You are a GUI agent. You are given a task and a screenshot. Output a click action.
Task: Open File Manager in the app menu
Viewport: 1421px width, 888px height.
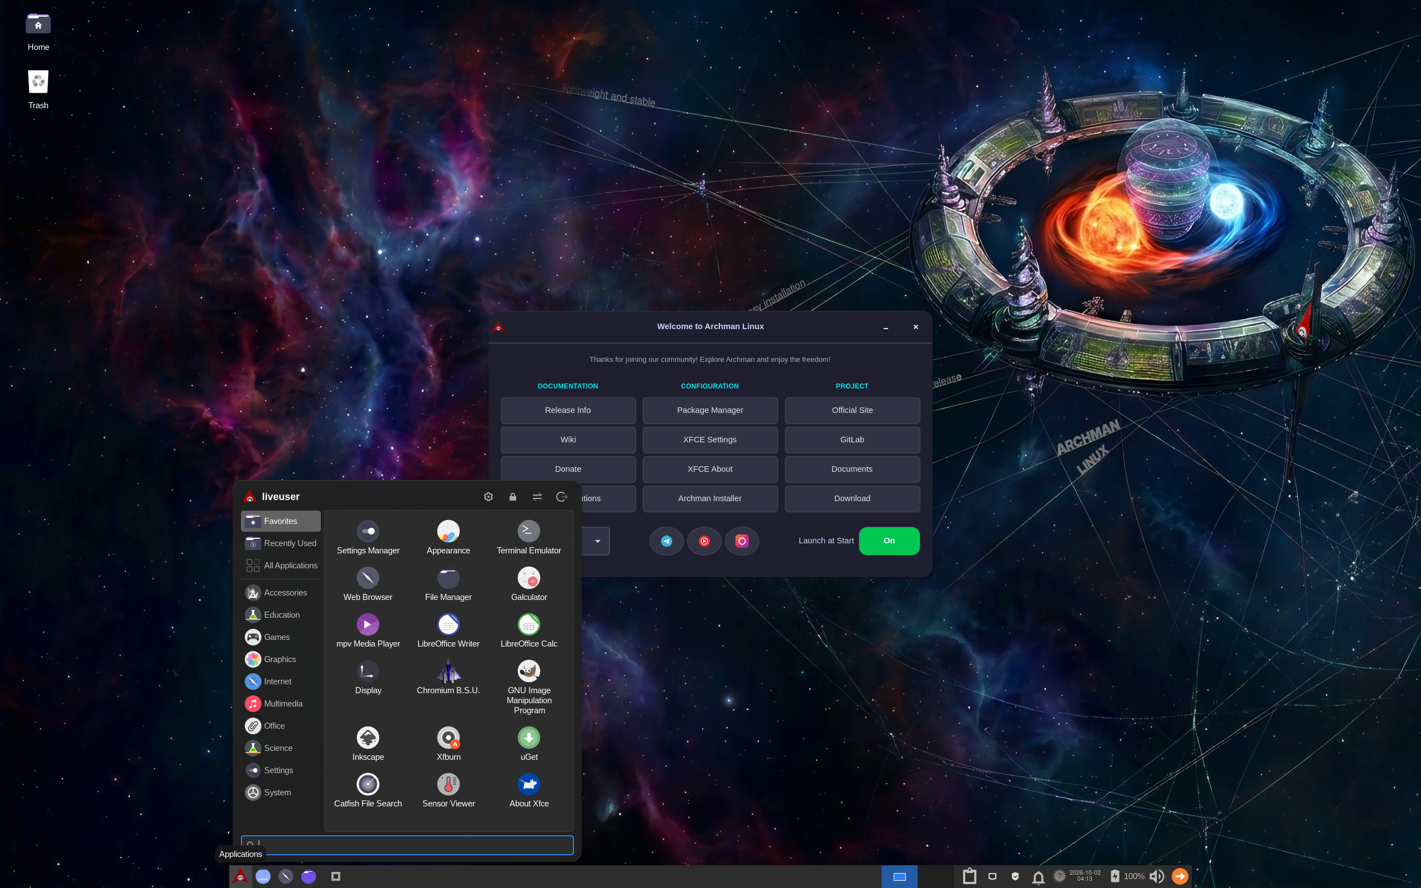tap(448, 584)
